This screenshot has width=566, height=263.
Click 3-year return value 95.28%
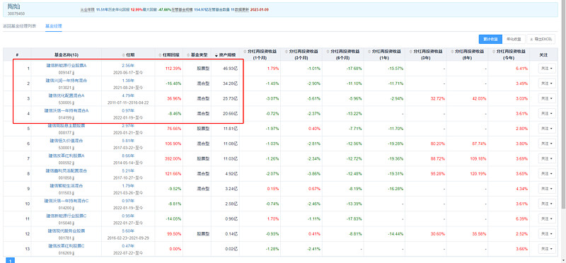(x=439, y=173)
